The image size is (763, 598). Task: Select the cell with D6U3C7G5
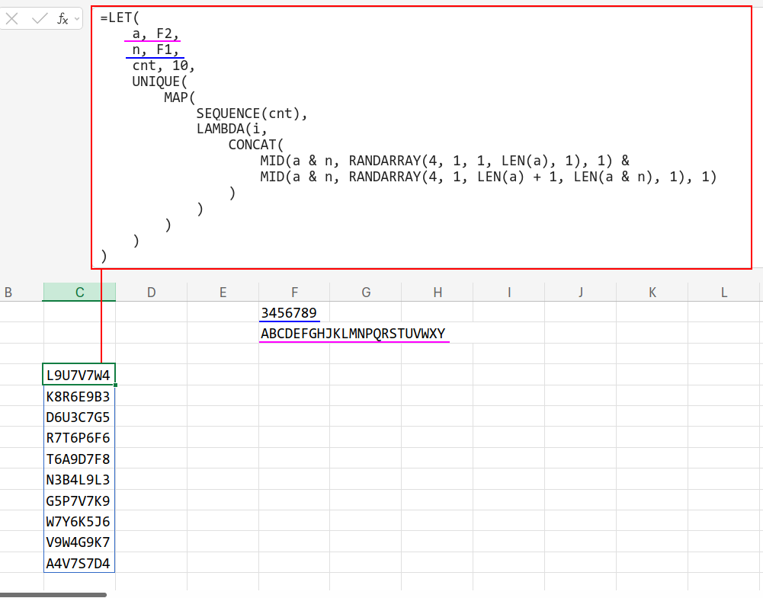tap(79, 417)
